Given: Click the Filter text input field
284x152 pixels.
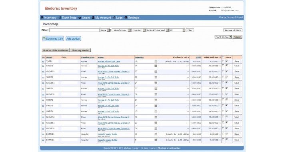Looking at the screenshot, I should coord(74,30).
